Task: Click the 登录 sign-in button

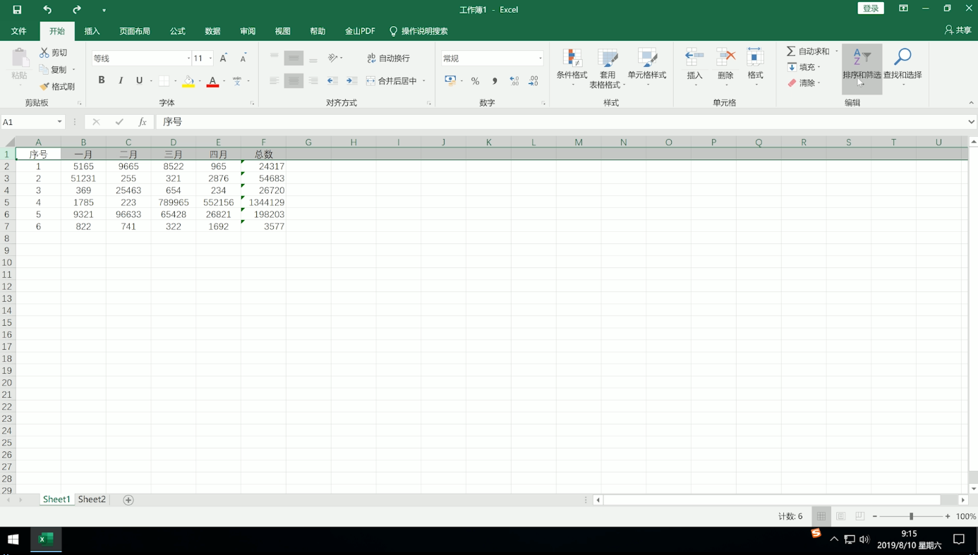Action: [871, 8]
